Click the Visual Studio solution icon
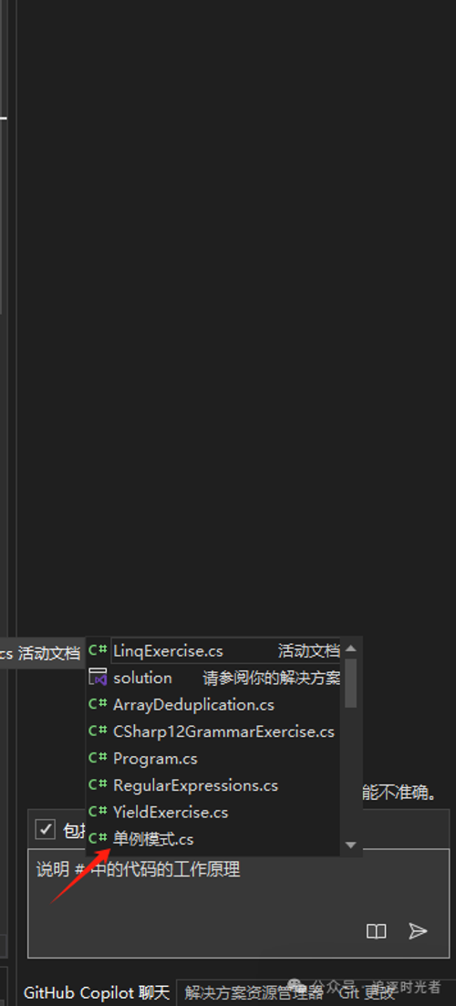The width and height of the screenshot is (456, 1006). point(98,678)
